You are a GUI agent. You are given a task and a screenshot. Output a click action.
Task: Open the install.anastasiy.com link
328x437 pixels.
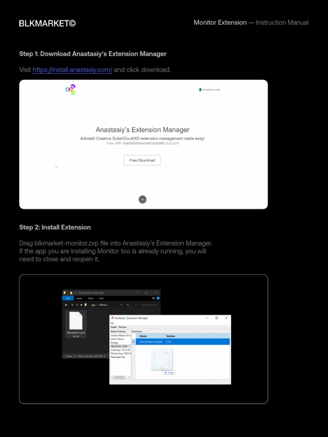[72, 70]
